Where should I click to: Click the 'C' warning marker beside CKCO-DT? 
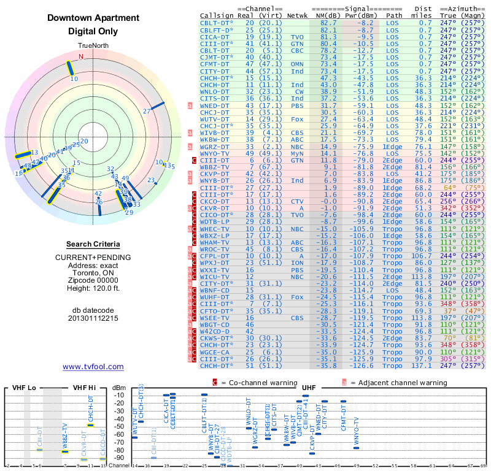coord(194,202)
